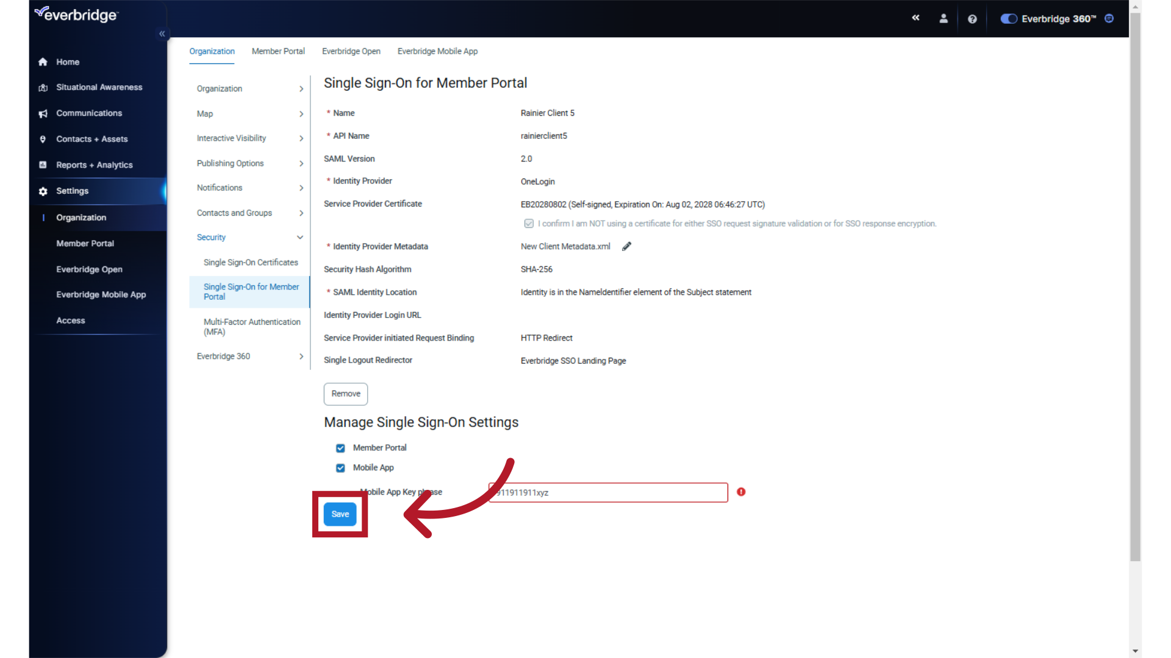Click the Communications megaphone icon
The height and width of the screenshot is (658, 1171).
pos(43,113)
